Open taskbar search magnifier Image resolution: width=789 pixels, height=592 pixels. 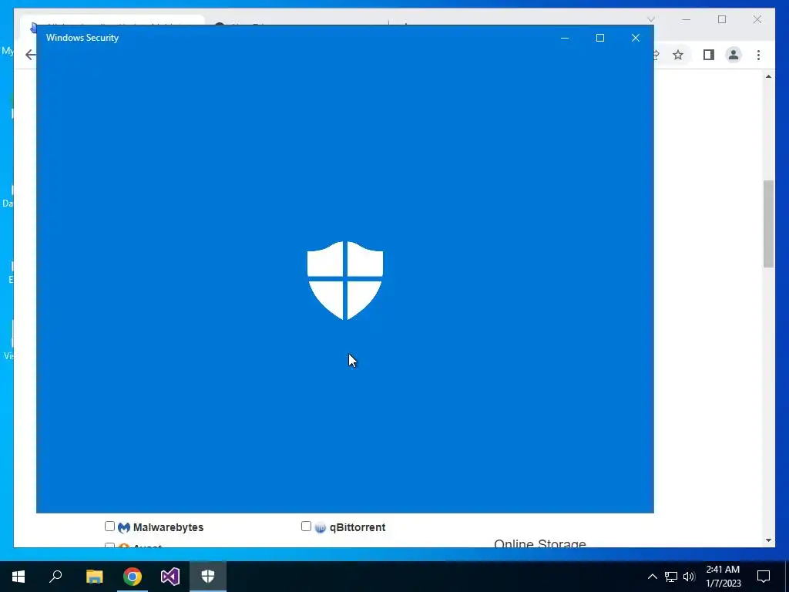tap(55, 577)
